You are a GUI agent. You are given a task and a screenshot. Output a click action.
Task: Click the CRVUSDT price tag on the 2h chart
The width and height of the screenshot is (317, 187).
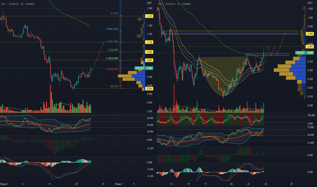(x=304, y=53)
